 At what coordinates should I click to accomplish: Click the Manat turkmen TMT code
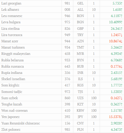(80, 47)
